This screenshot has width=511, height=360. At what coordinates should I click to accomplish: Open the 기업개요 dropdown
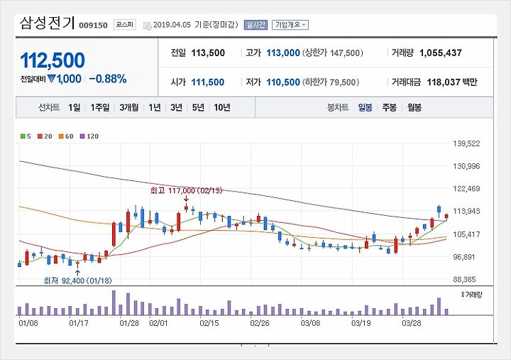(x=290, y=25)
